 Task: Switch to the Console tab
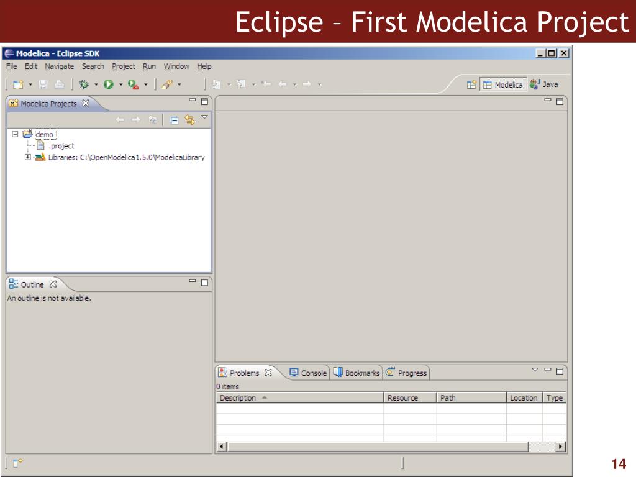[308, 373]
